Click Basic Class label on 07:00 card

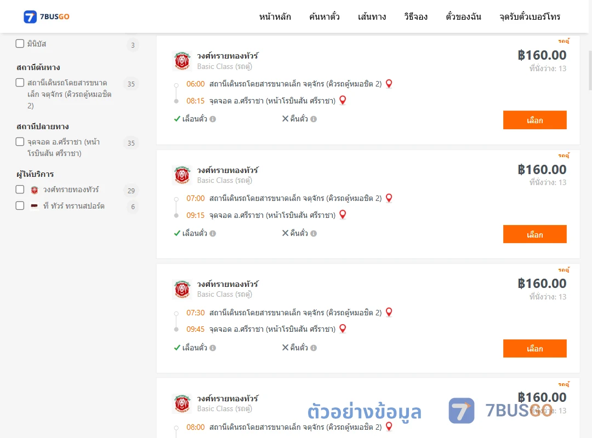pos(224,180)
